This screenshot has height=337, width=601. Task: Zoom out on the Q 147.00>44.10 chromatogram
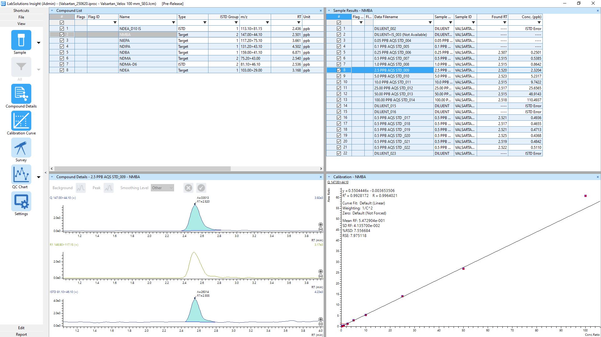(321, 229)
